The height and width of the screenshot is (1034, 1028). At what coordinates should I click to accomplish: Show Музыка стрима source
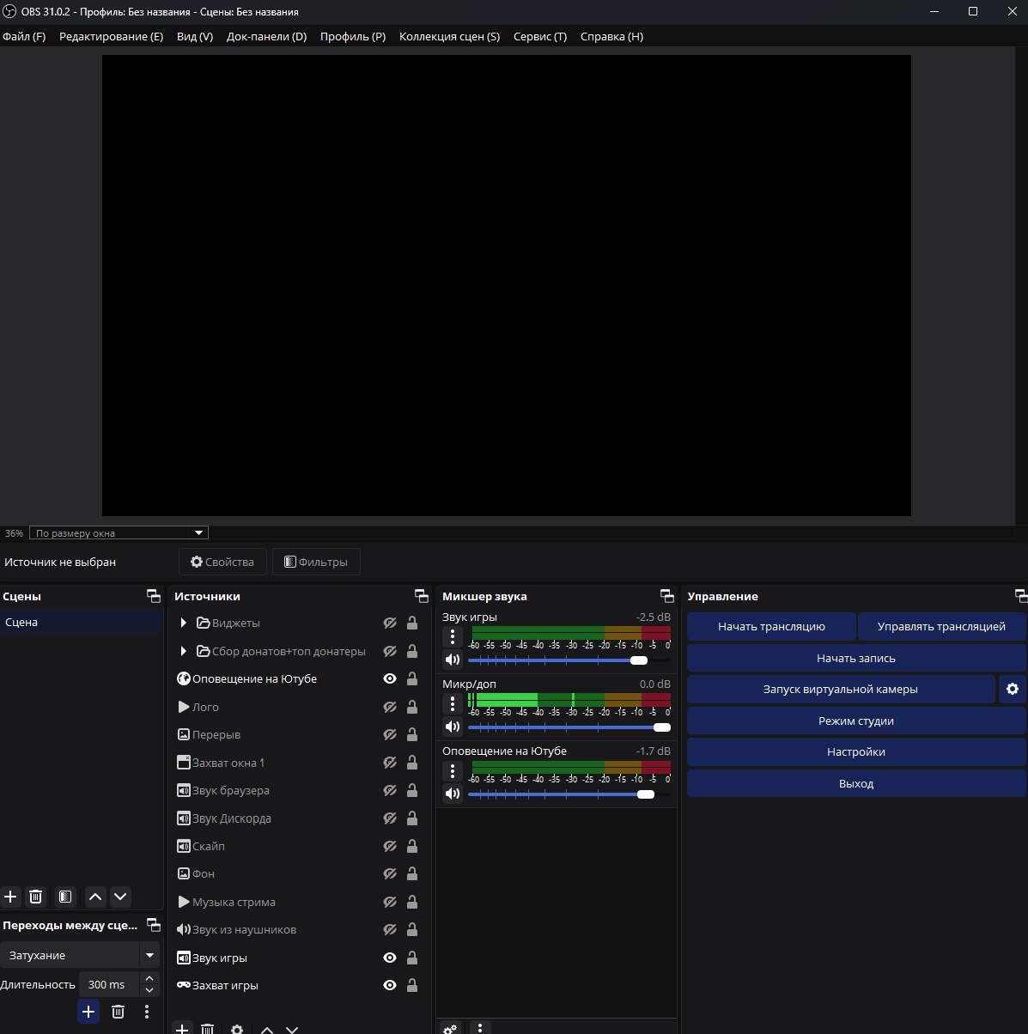coord(390,902)
